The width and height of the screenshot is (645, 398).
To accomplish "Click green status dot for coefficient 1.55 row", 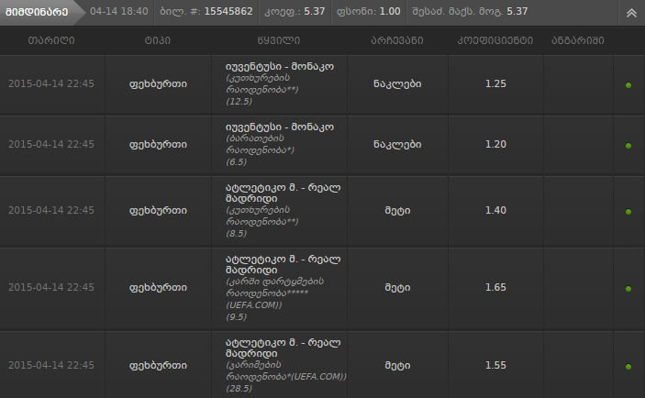I will [x=628, y=366].
